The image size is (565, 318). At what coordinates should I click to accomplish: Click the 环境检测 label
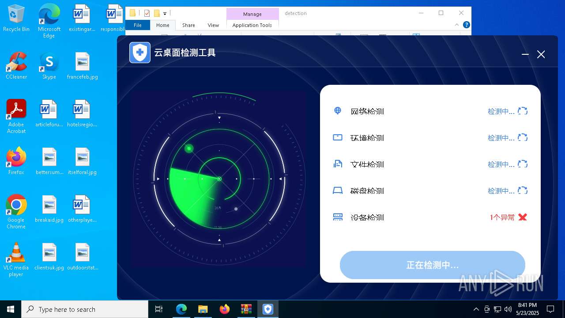click(x=367, y=138)
